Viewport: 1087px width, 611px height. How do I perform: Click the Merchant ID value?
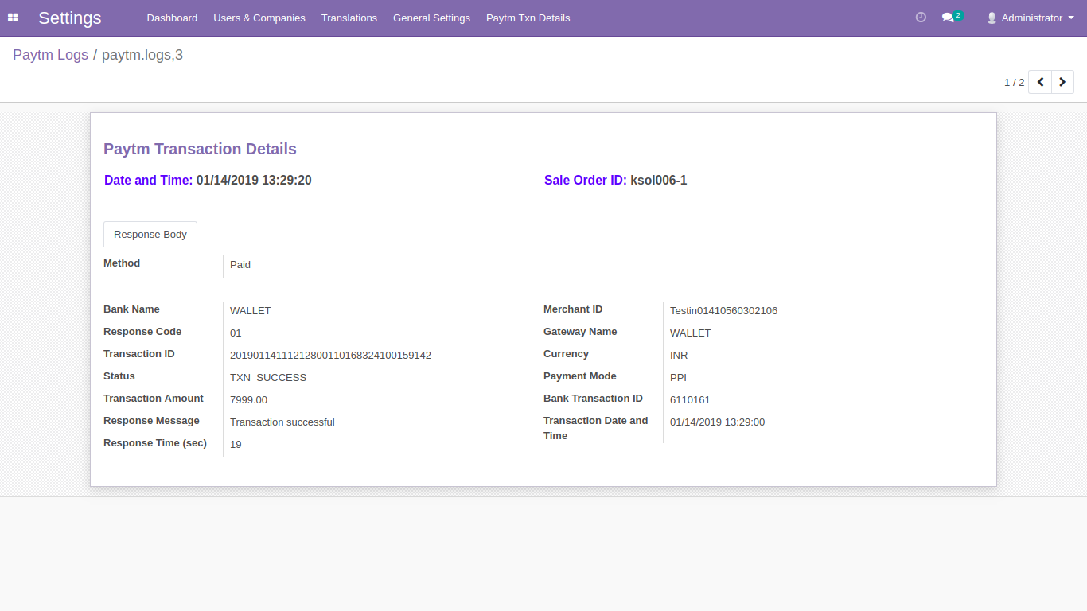[723, 311]
